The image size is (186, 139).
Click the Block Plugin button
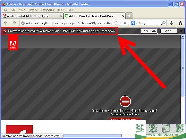[x=149, y=31]
